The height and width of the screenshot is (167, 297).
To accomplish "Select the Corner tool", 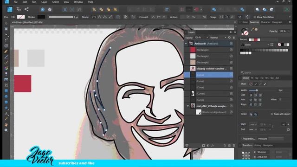I will [x=6, y=40].
